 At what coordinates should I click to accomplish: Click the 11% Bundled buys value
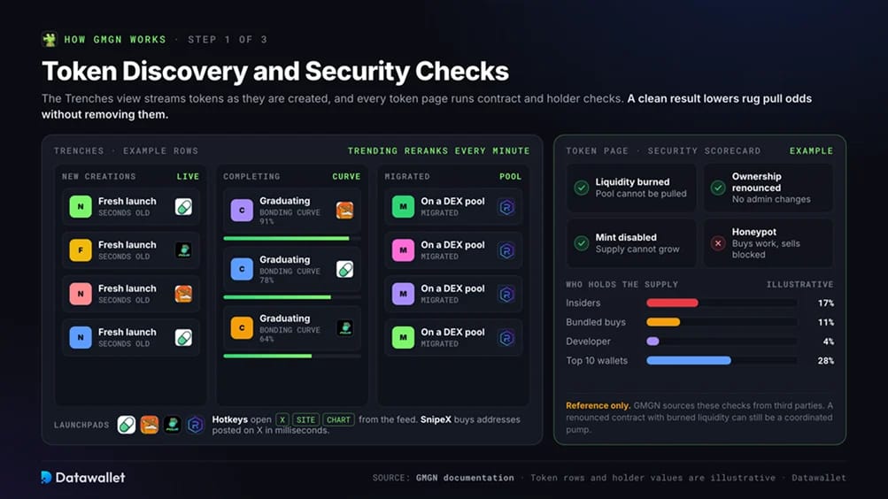826,322
